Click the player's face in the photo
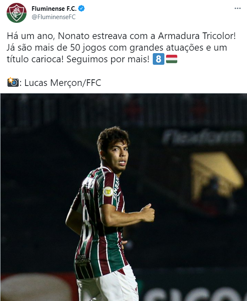 [117, 156]
